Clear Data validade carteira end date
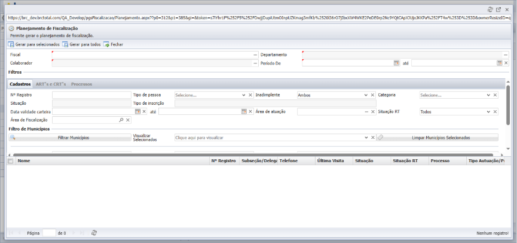Viewport: 517px width, 243px height. (x=250, y=111)
